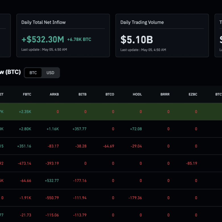Screen dimensions: 222x222
Task: Click the EZBC column header
Action: [193, 94]
